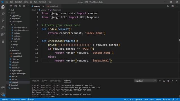The width and height of the screenshot is (180, 101).
Task: Run Python file with play icon
Action: 168,6
